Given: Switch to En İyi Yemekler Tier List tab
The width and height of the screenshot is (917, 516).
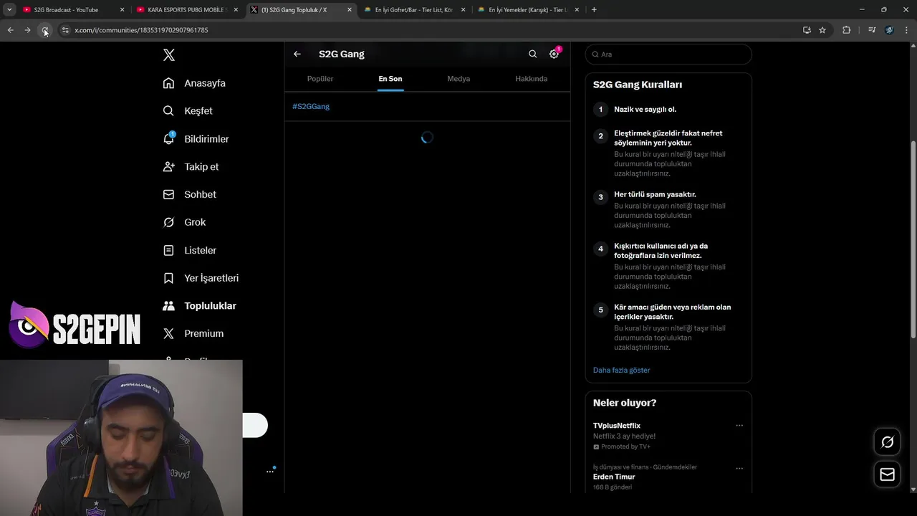Looking at the screenshot, I should tap(529, 10).
